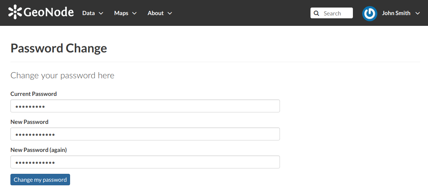This screenshot has height=195, width=428.
Task: Click the GeoNode brand name text
Action: click(49, 13)
